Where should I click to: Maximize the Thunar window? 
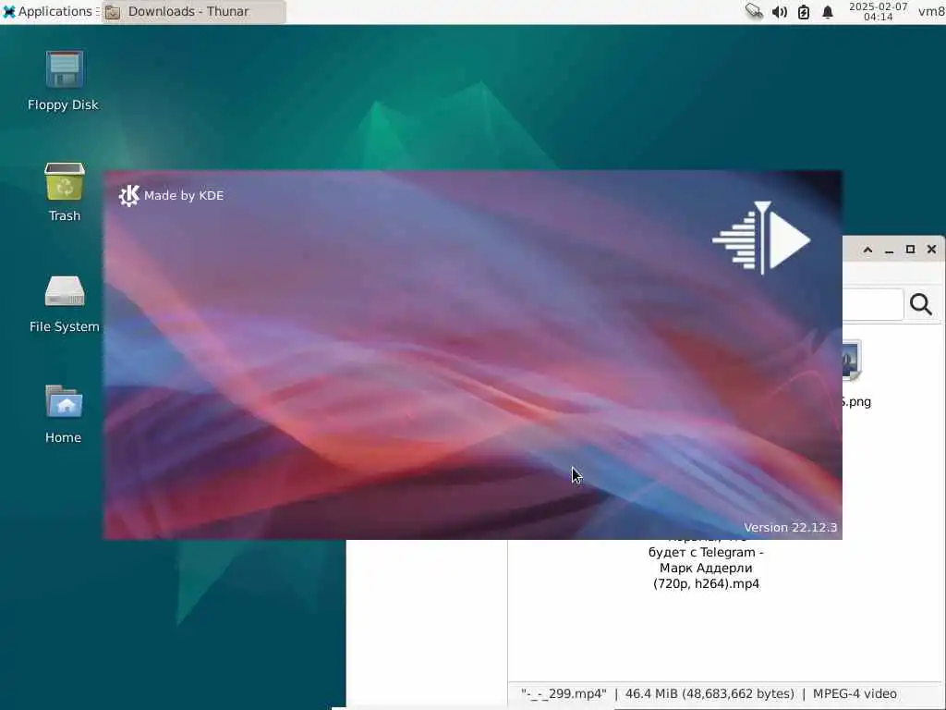[910, 250]
